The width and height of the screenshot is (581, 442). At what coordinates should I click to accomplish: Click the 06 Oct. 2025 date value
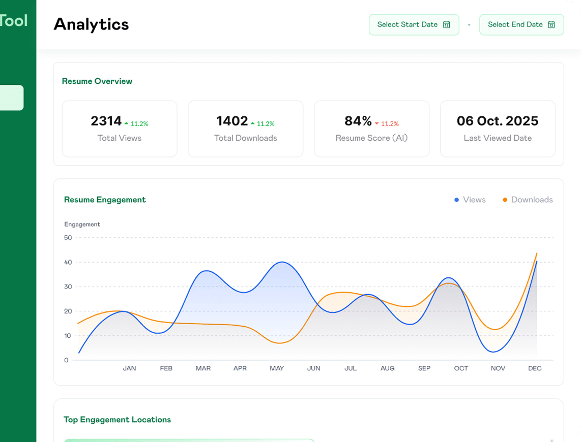pyautogui.click(x=498, y=121)
